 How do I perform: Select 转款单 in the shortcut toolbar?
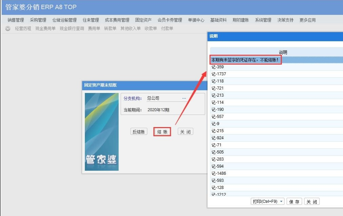(x=110, y=28)
